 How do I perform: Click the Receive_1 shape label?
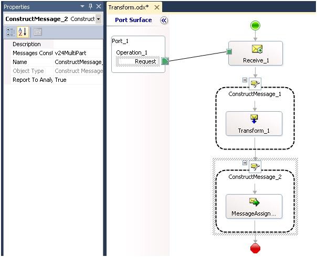tap(256, 60)
